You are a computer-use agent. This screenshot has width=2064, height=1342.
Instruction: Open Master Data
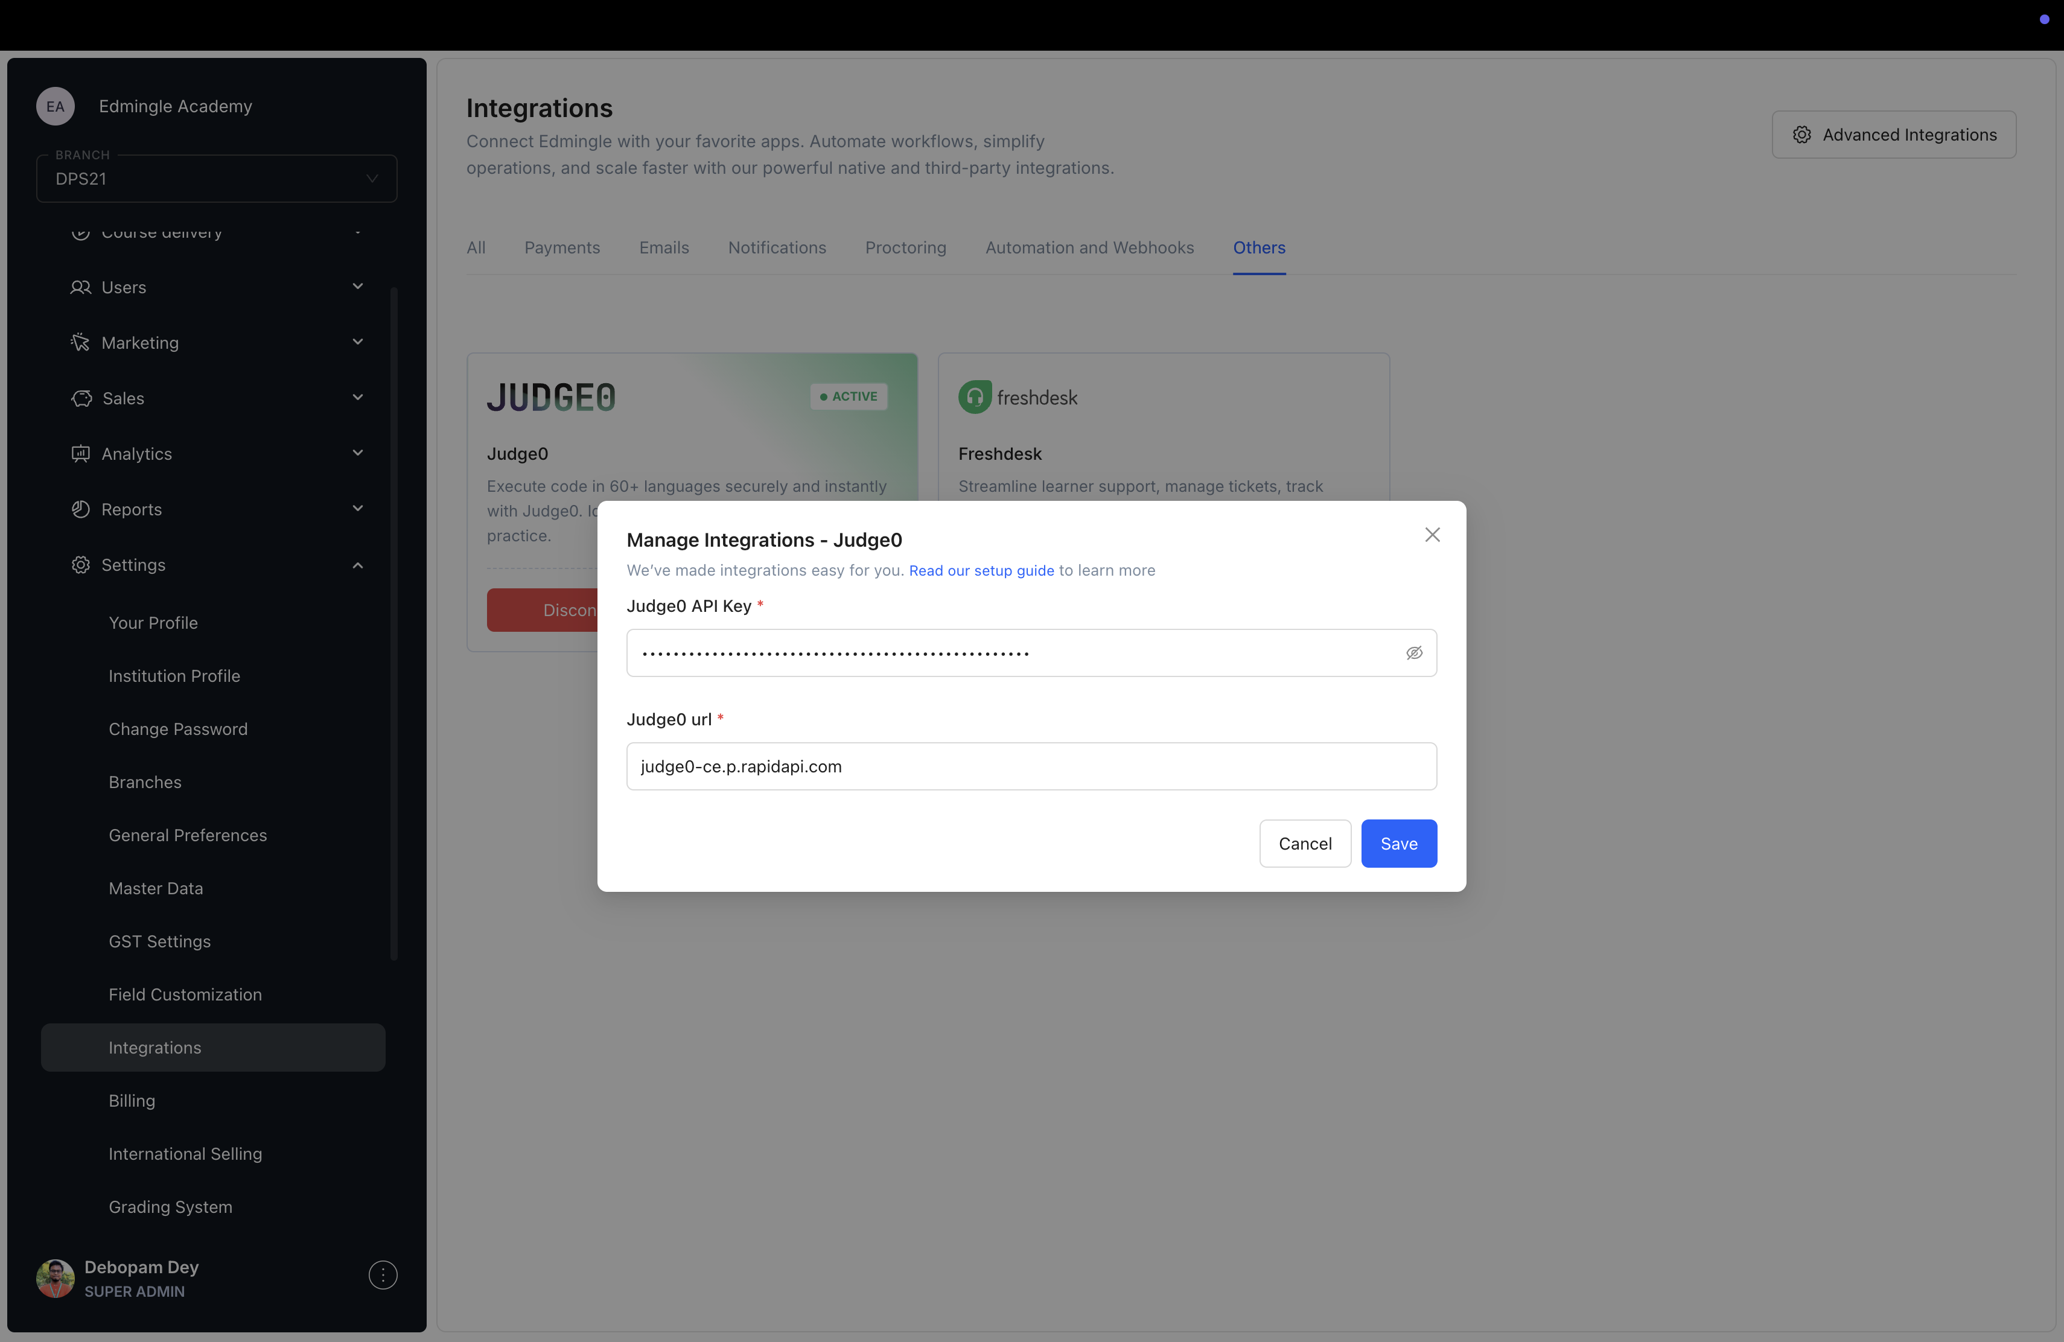(x=155, y=888)
